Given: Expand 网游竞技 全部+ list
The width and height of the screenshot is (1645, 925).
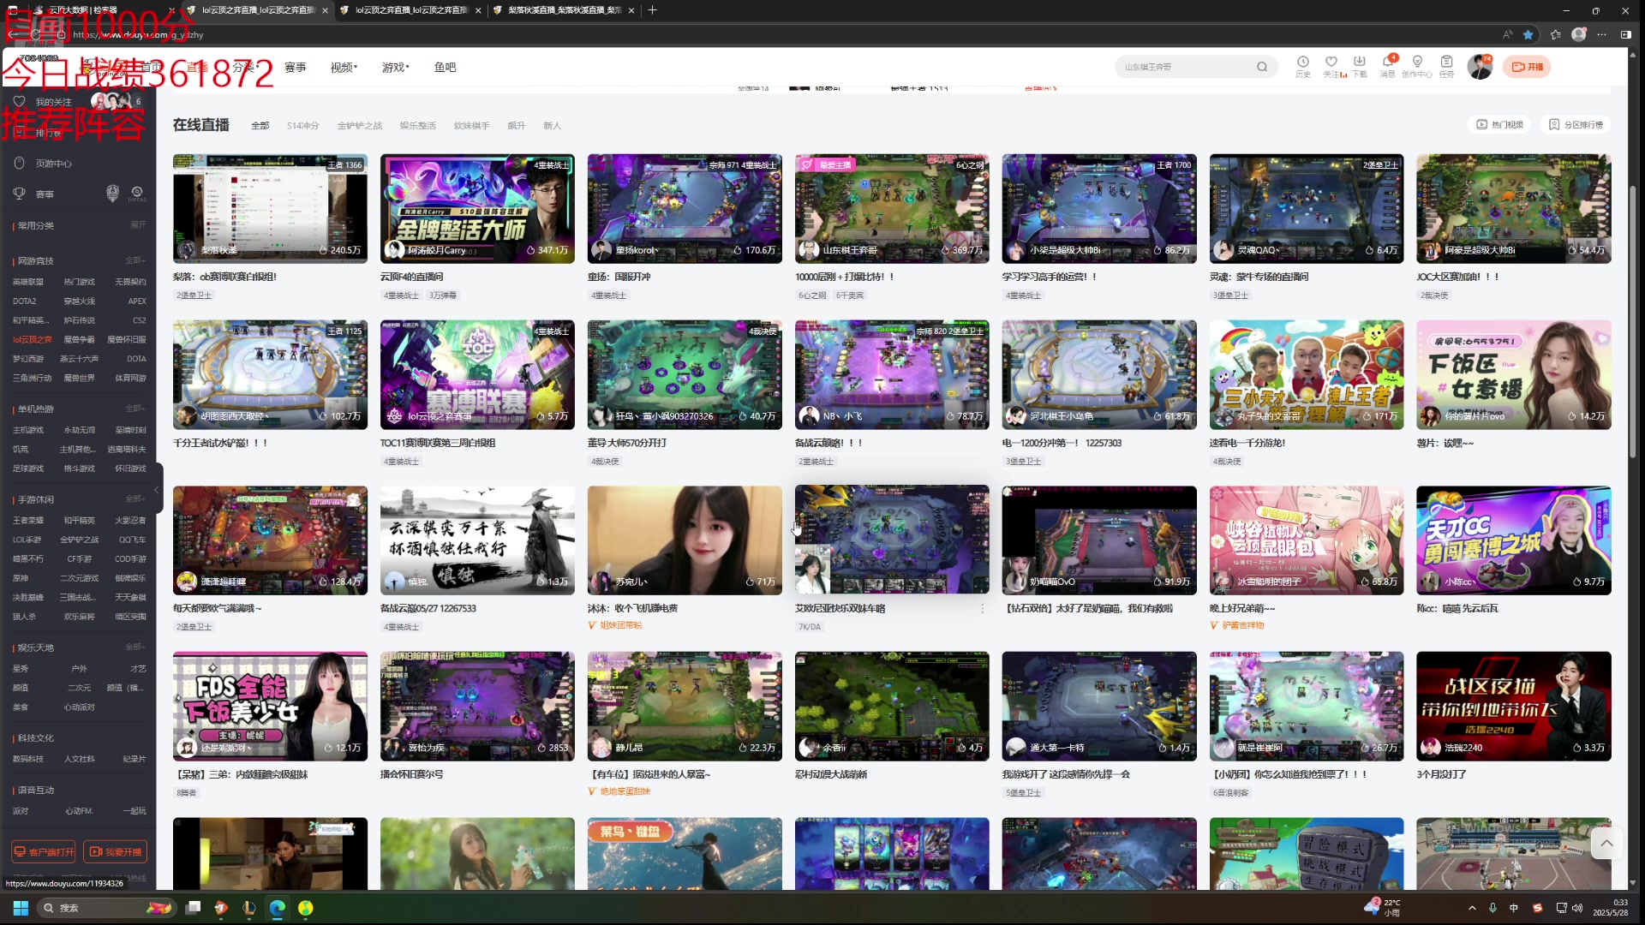Looking at the screenshot, I should 135,260.
